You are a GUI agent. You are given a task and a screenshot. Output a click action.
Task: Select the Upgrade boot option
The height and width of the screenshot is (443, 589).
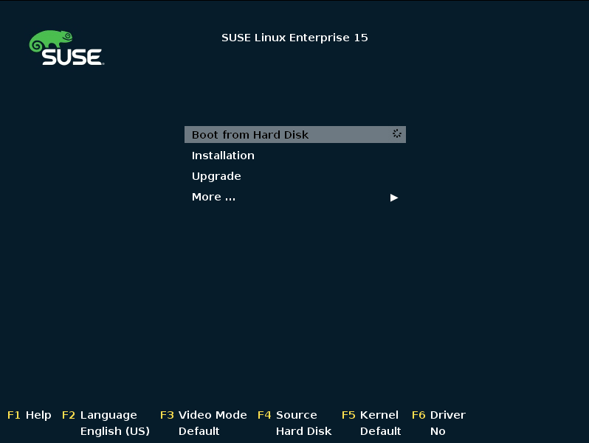point(216,176)
